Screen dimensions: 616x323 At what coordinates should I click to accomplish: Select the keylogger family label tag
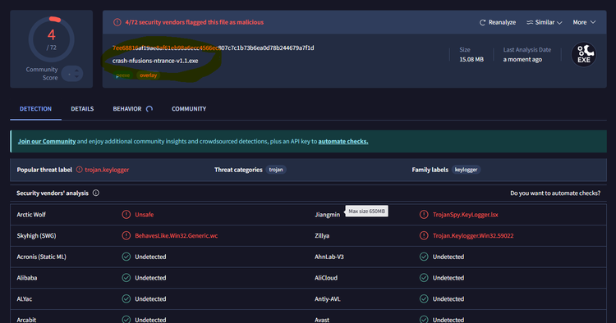pyautogui.click(x=466, y=170)
